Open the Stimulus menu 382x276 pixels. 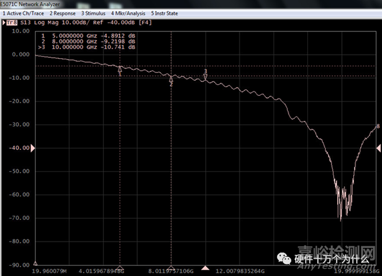coord(93,12)
